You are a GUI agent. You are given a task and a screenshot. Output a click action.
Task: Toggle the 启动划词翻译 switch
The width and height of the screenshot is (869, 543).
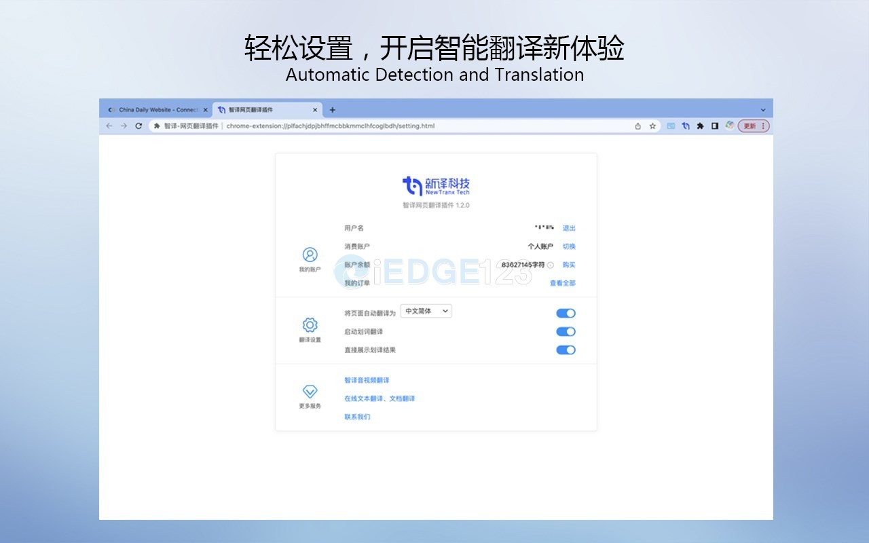tap(566, 331)
